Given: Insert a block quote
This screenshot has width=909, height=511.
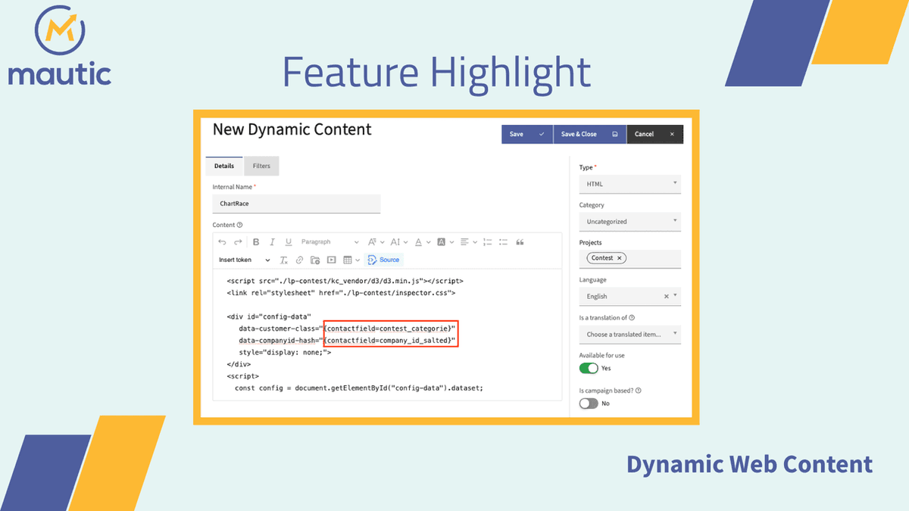Looking at the screenshot, I should 520,242.
